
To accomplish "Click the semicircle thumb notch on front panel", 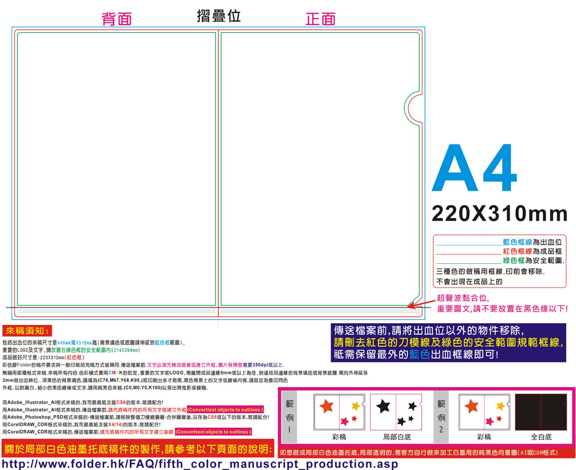I will pyautogui.click(x=413, y=108).
